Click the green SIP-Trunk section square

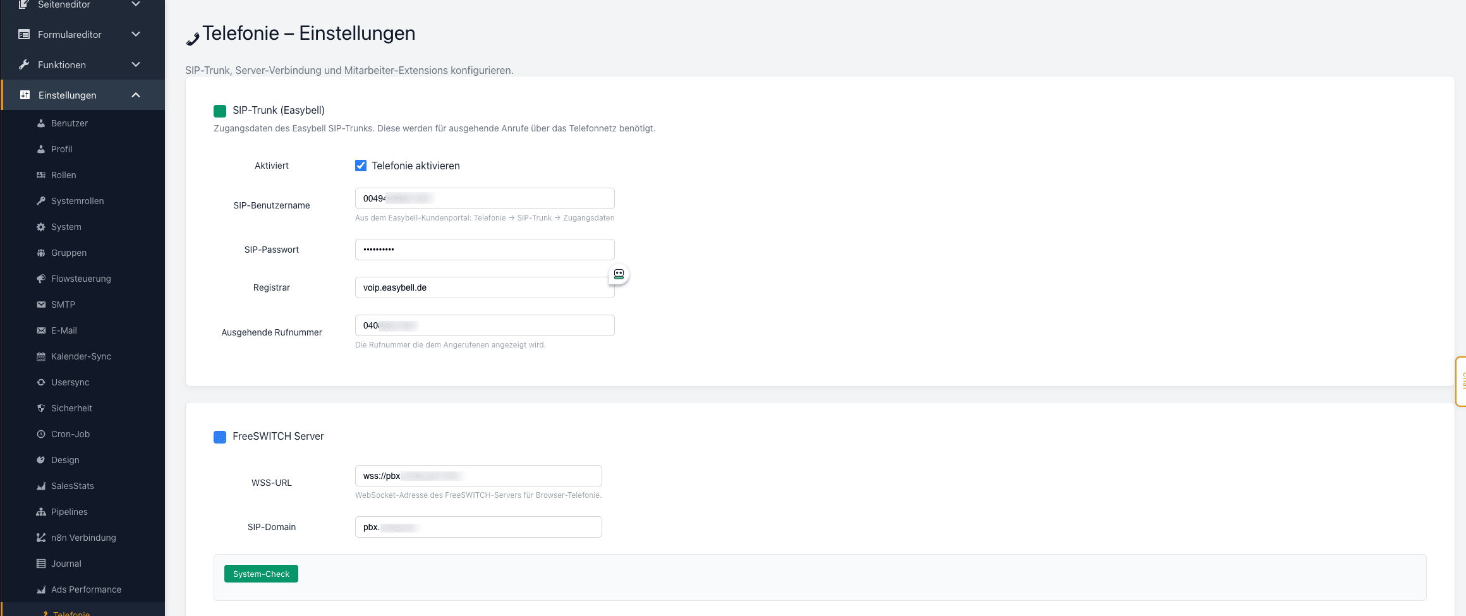tap(220, 111)
